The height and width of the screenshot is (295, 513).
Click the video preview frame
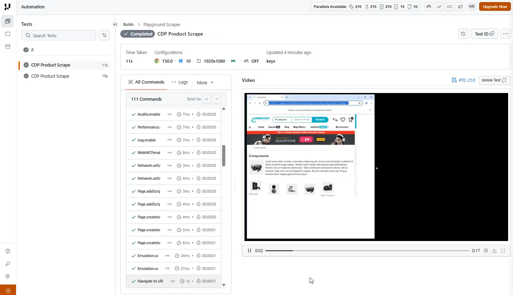tap(376, 167)
